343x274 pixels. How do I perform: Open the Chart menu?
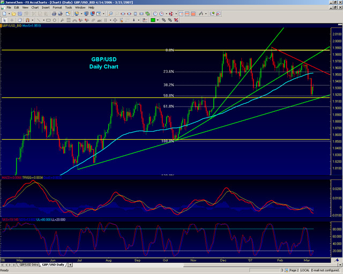click(x=35, y=8)
